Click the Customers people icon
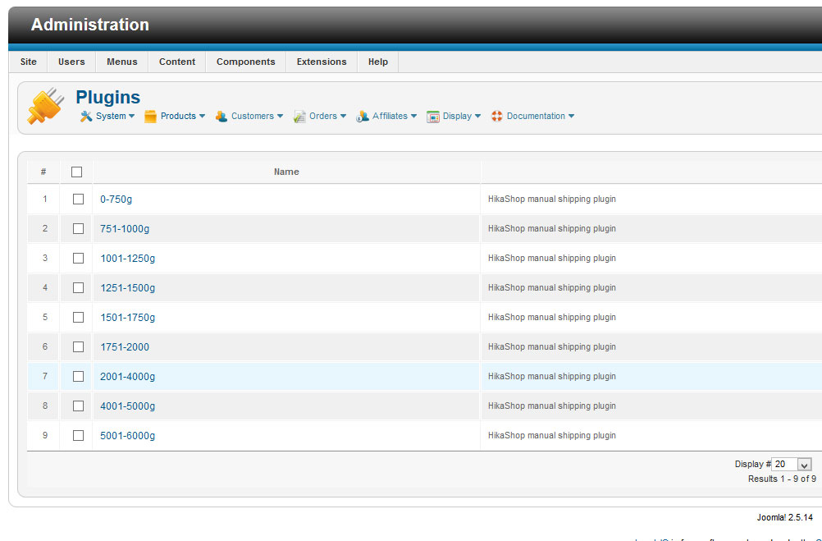The image size is (822, 541). tap(221, 117)
